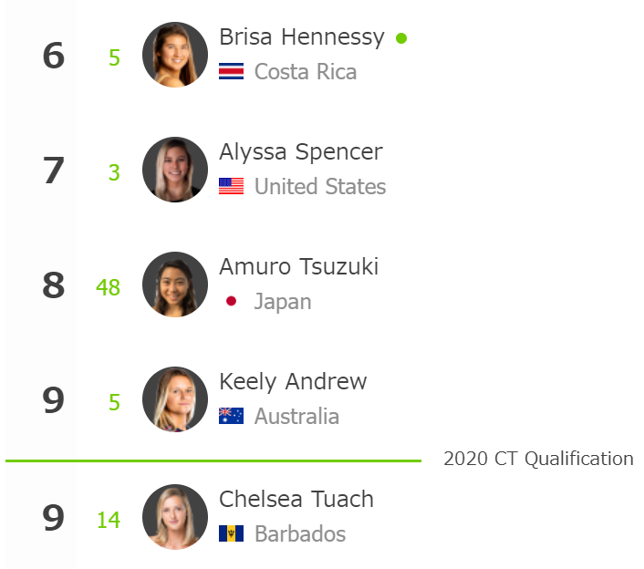
Task: Open the Amuro Tsuzuki name link
Action: [298, 267]
